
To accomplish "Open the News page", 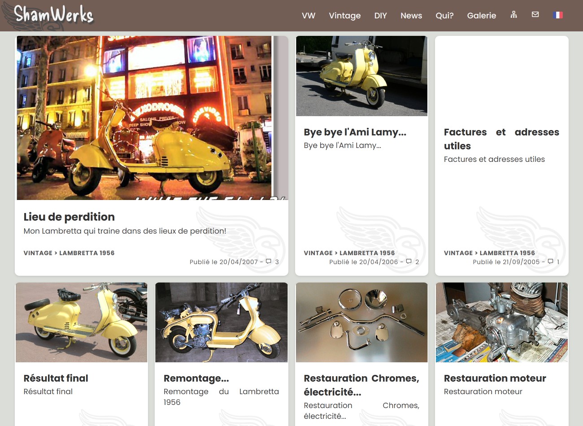I will 411,16.
